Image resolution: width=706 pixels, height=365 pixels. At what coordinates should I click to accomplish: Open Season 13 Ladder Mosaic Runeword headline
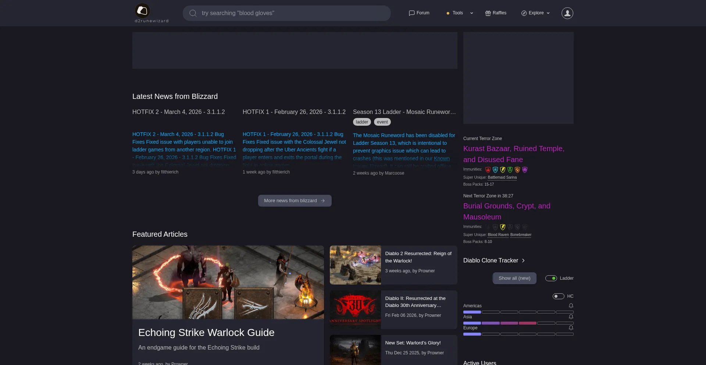[404, 112]
